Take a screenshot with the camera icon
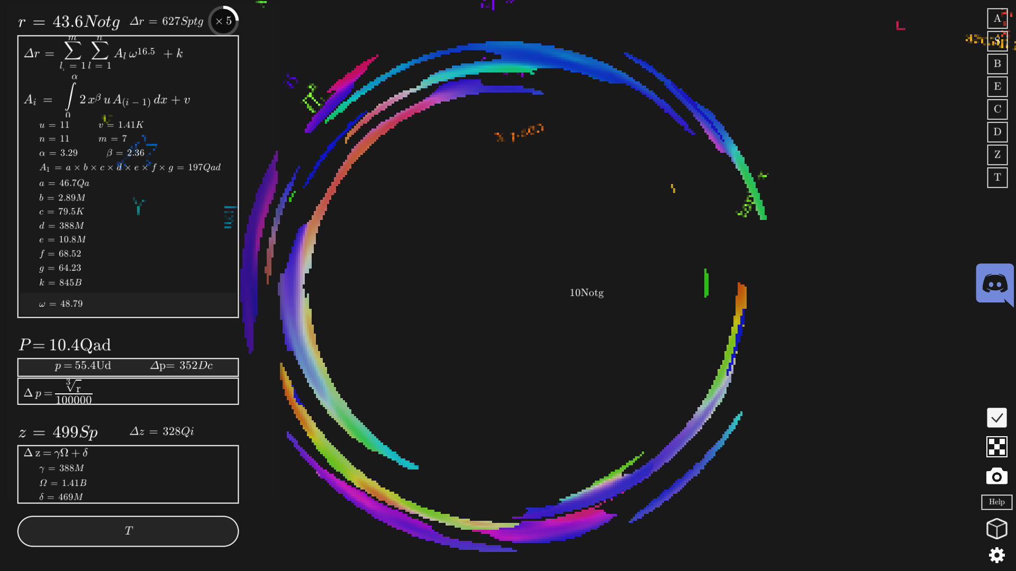1016x571 pixels. pyautogui.click(x=996, y=476)
